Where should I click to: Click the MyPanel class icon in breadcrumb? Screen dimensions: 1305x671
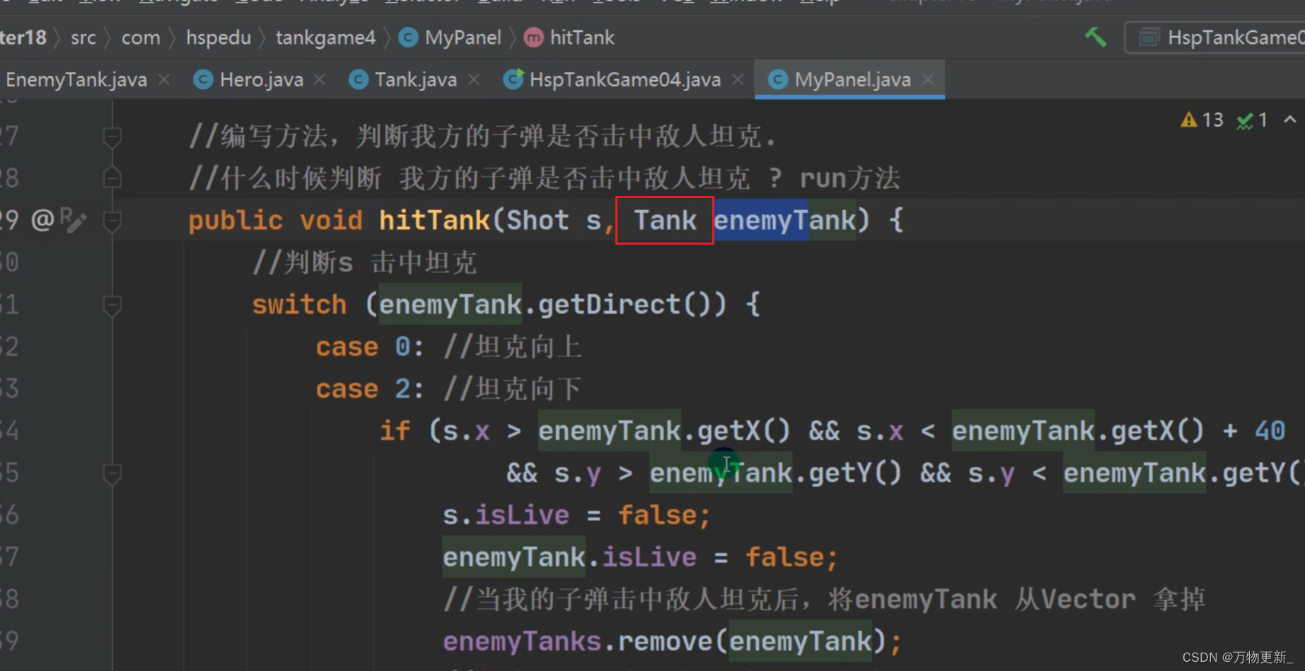(x=408, y=37)
